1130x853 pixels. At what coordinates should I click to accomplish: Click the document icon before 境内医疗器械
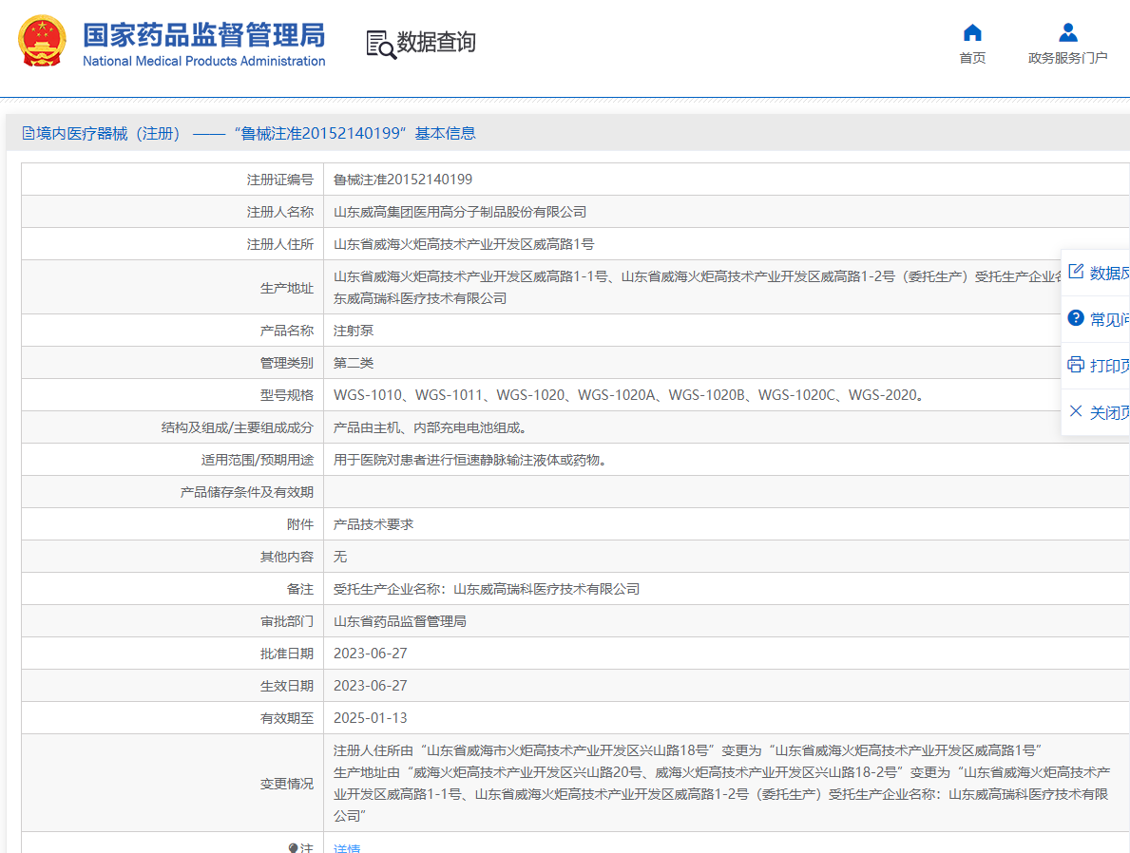coord(29,133)
